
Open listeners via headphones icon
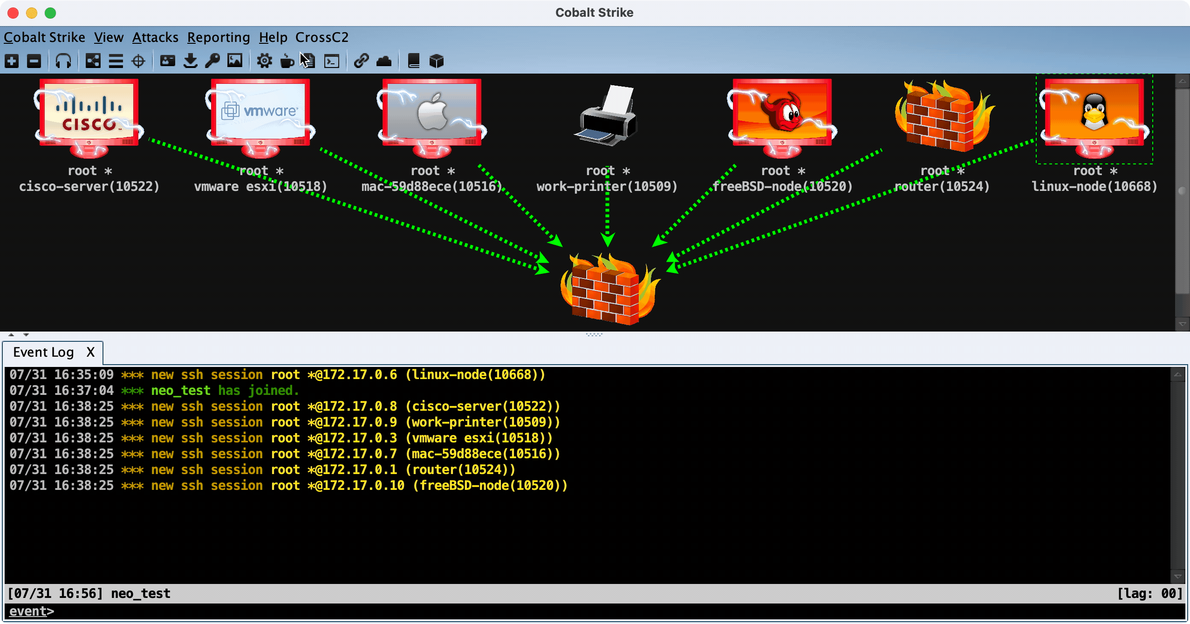63,61
